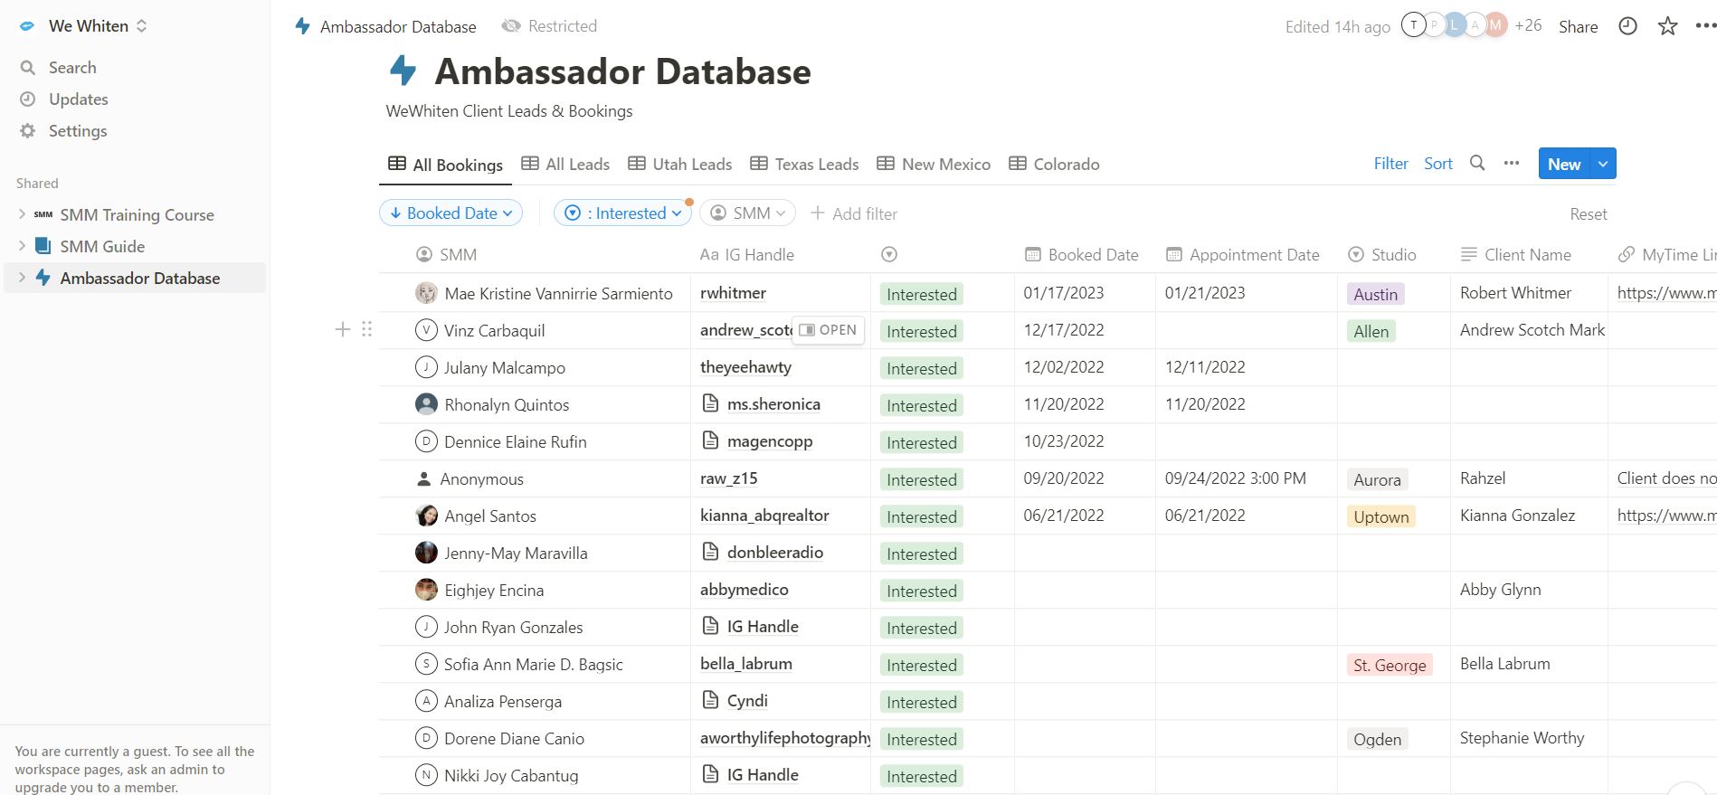Expand the SMM Guide sidebar item
Screen dimensions: 1717x795
coord(22,246)
